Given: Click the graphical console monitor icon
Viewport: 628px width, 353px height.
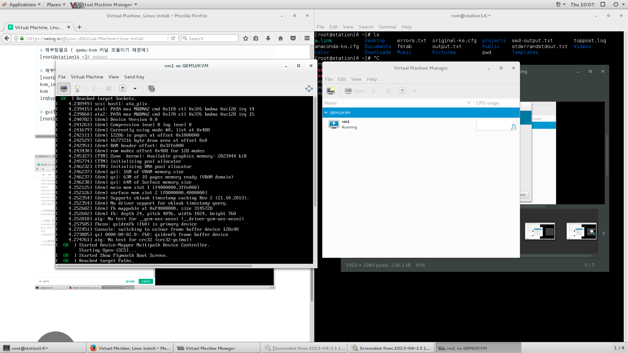Looking at the screenshot, I should 64,89.
